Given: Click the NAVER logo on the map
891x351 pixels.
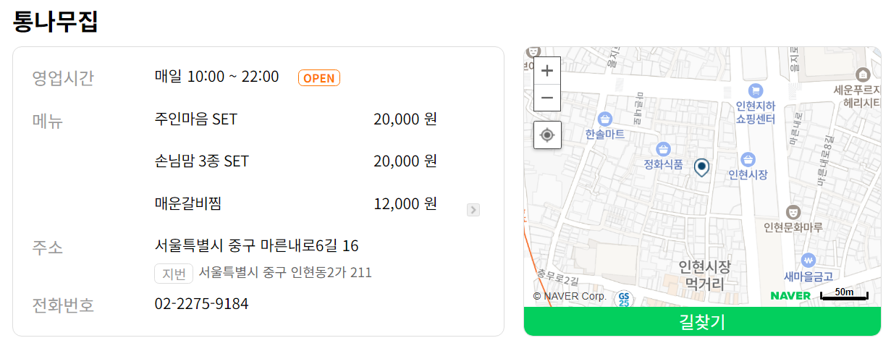Looking at the screenshot, I should (790, 295).
